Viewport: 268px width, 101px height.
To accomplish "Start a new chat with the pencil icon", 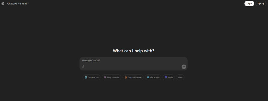I will (3, 4).
